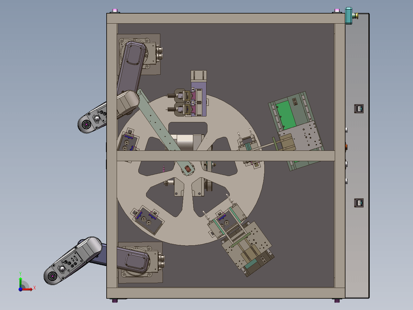The image size is (413, 310).
Task: Click the upper display on right cabinet
Action: [x=359, y=108]
